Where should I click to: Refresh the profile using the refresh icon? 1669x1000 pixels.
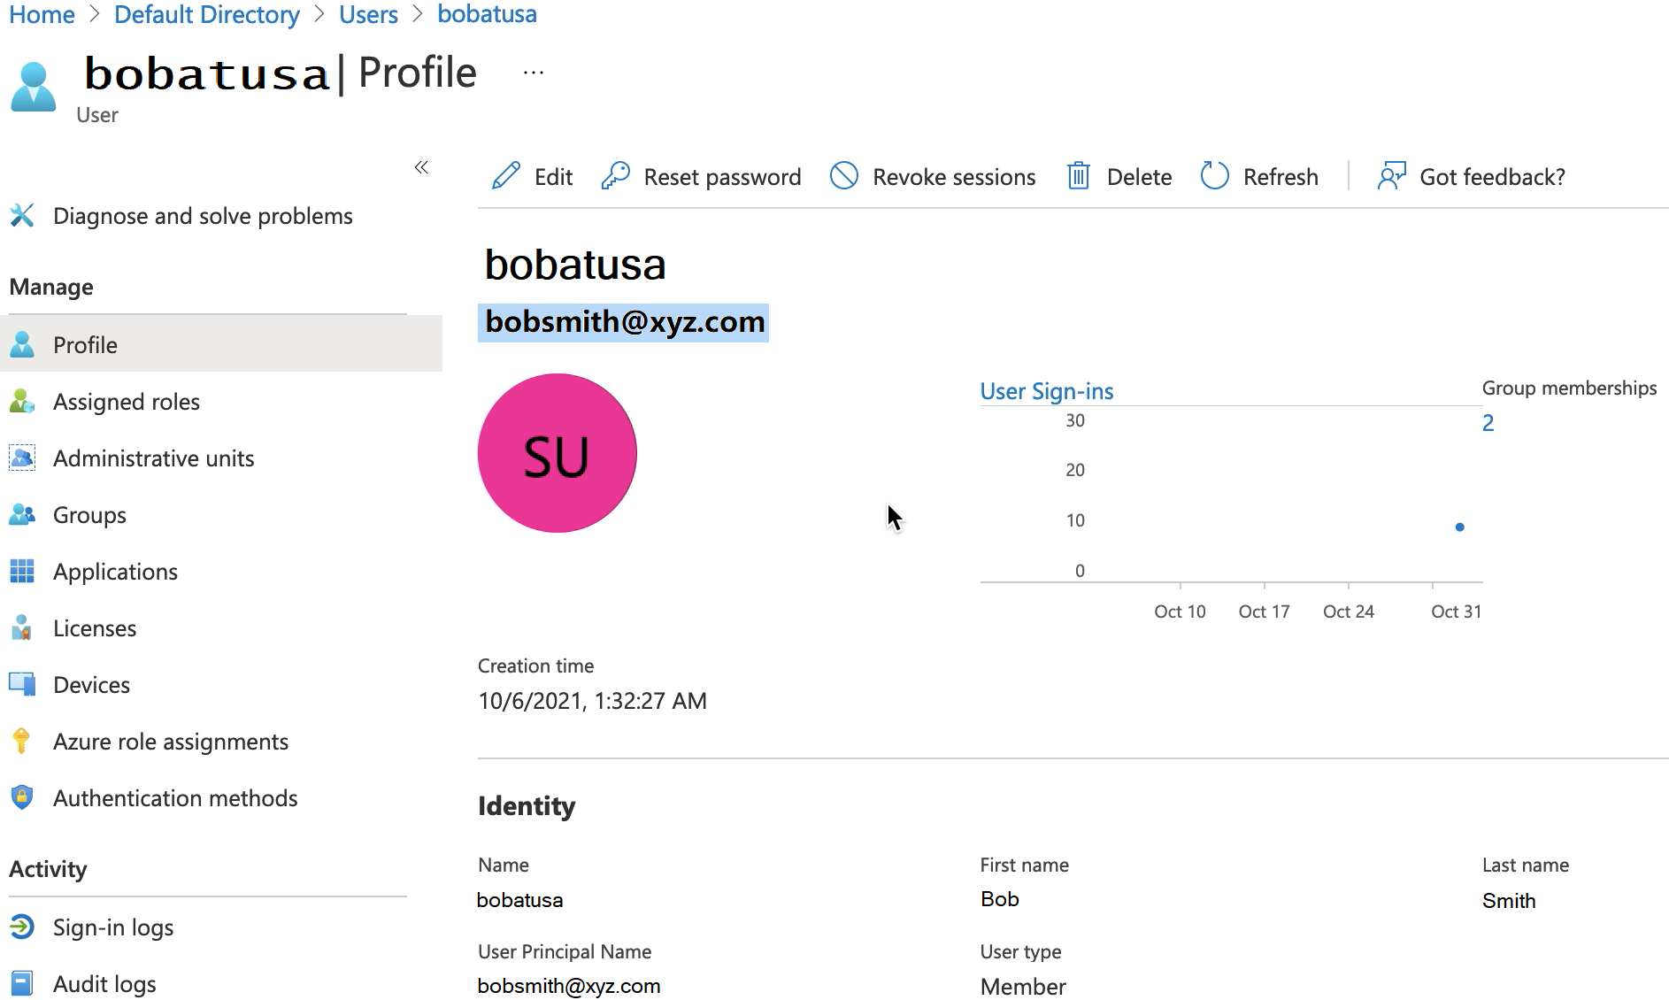click(x=1214, y=176)
